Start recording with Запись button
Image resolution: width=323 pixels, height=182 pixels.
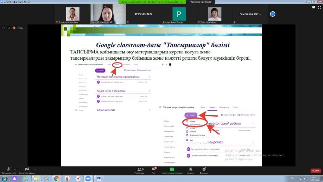(x=191, y=171)
